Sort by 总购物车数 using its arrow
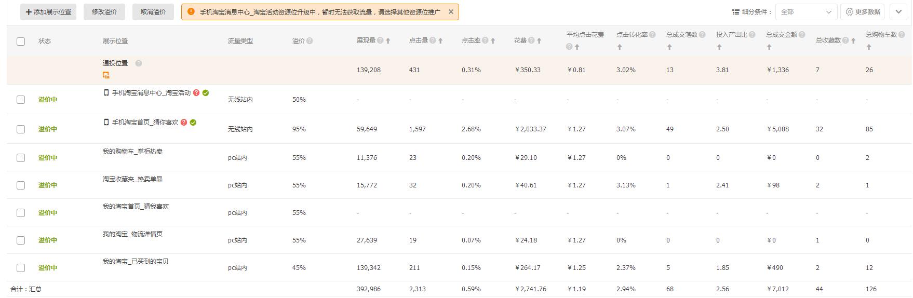 (869, 47)
